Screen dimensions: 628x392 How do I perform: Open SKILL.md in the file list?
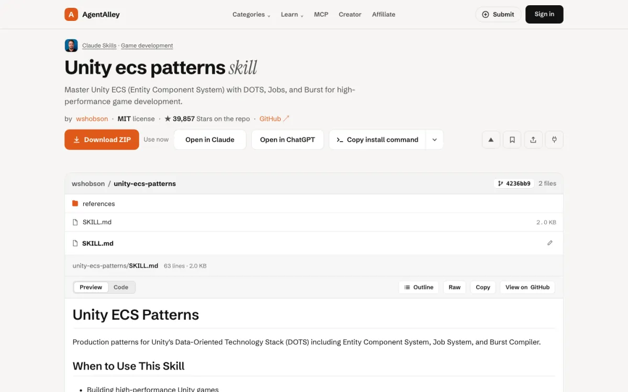point(314,222)
